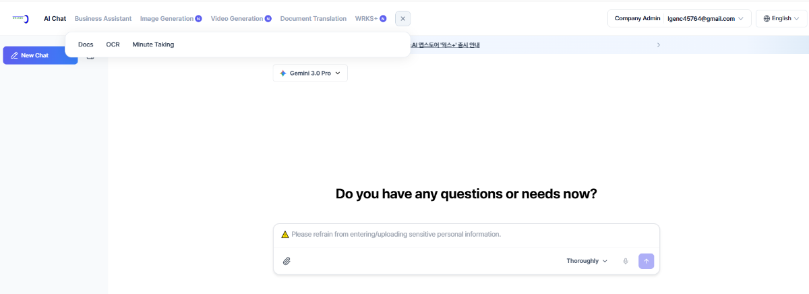Click the paperclip attach file icon
Screen dimensions: 809x294
tap(287, 261)
